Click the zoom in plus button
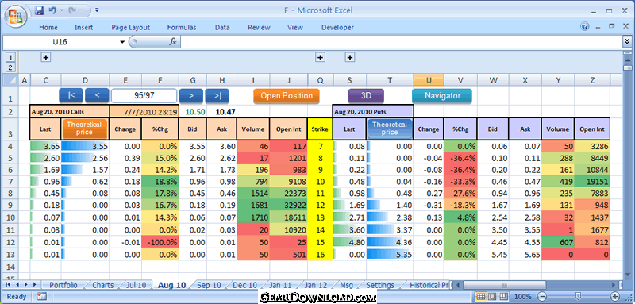Viewport: 635px width, 304px height. pos(614,296)
